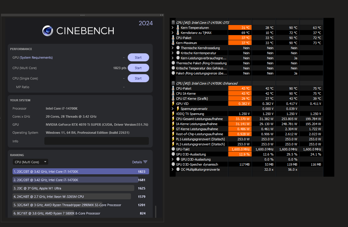Click the 33.370 W current power value

pos(240,119)
